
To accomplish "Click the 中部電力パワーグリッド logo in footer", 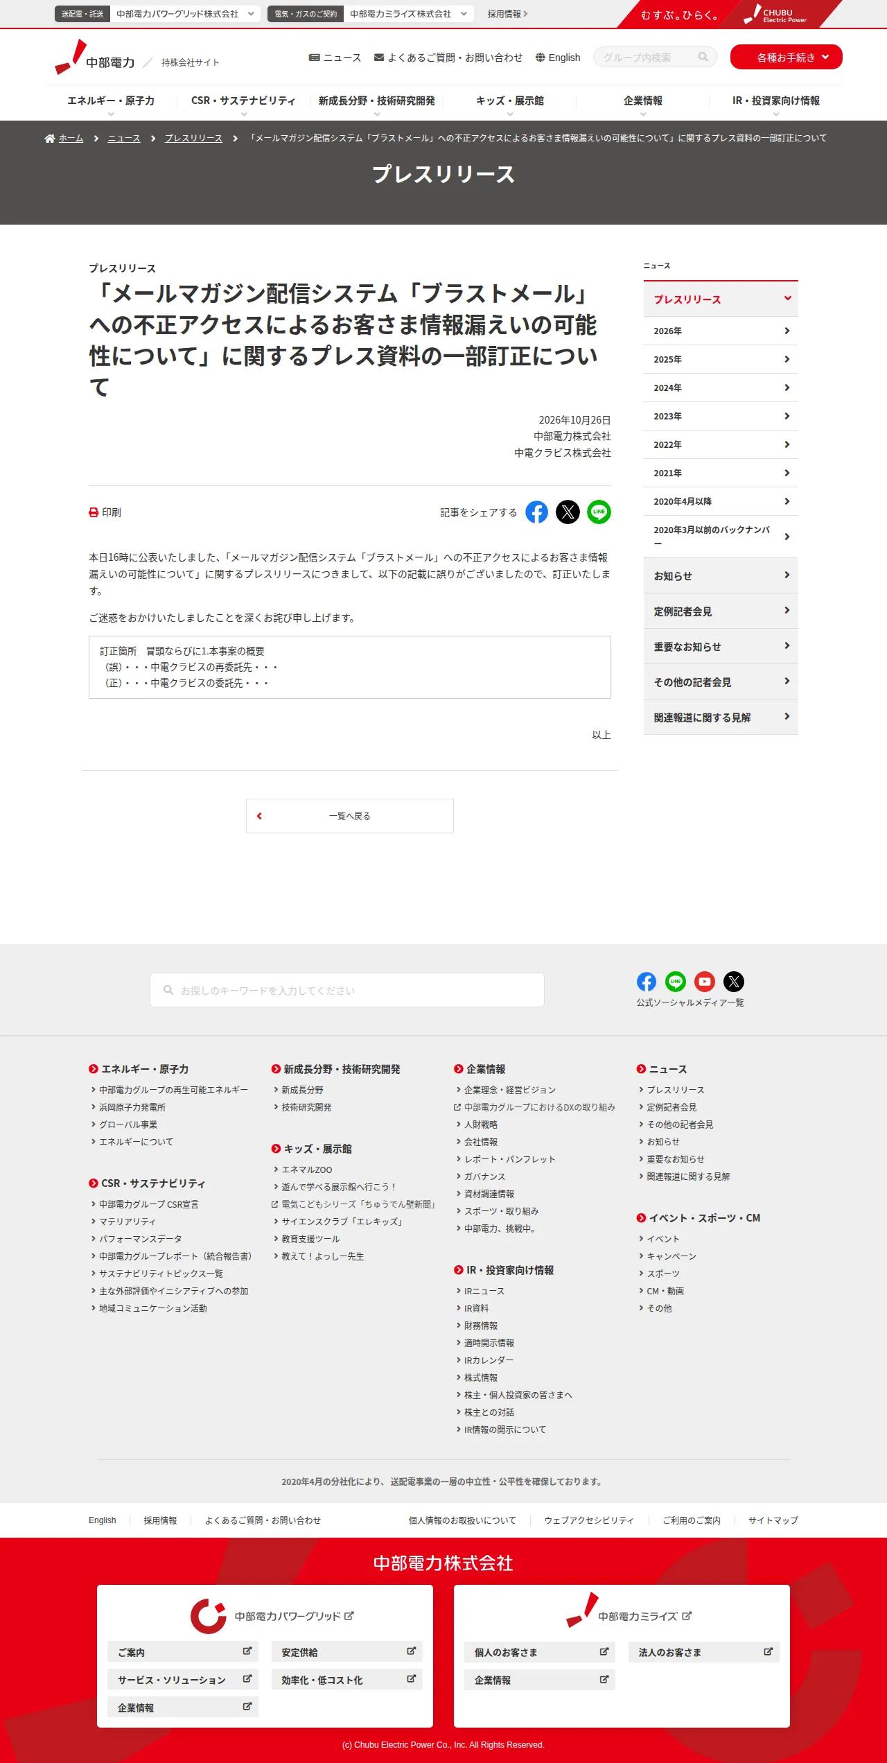I will coord(272,1616).
